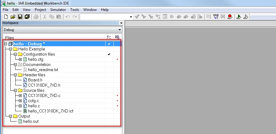This screenshot has width=276, height=134.
Task: Expand the hello.cfg node
Action: (20, 60)
